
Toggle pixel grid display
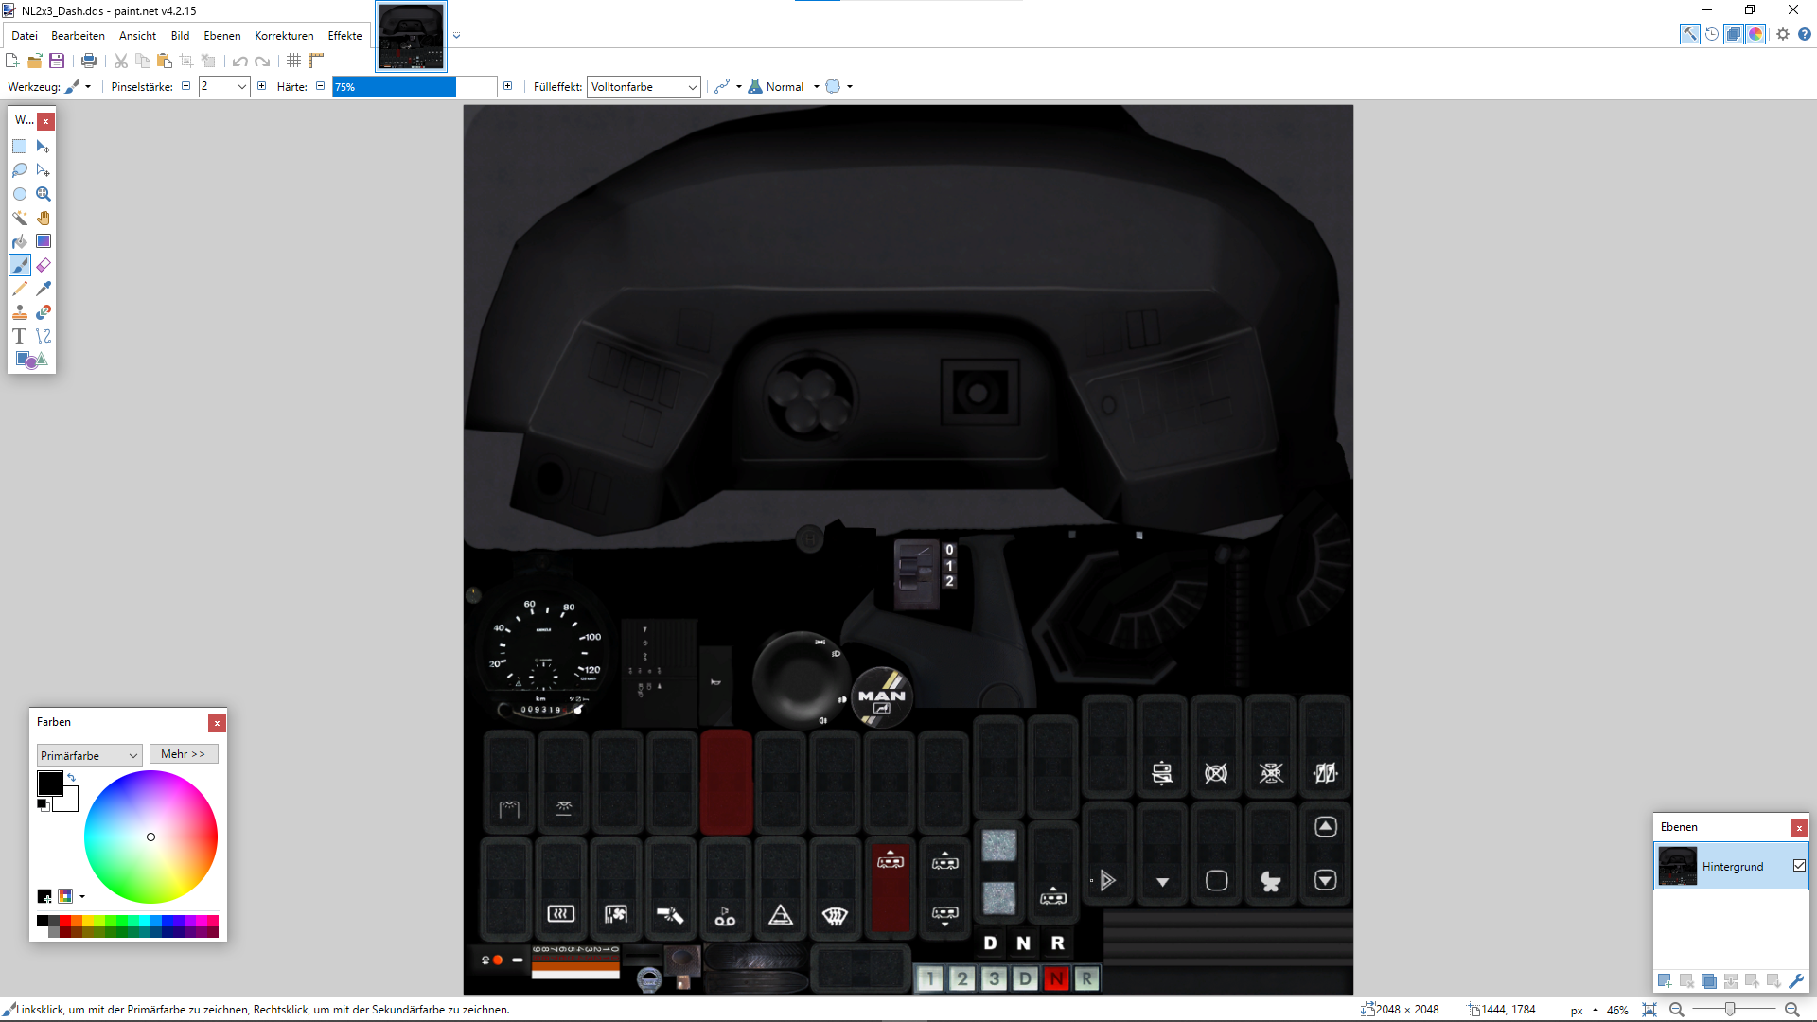click(294, 61)
